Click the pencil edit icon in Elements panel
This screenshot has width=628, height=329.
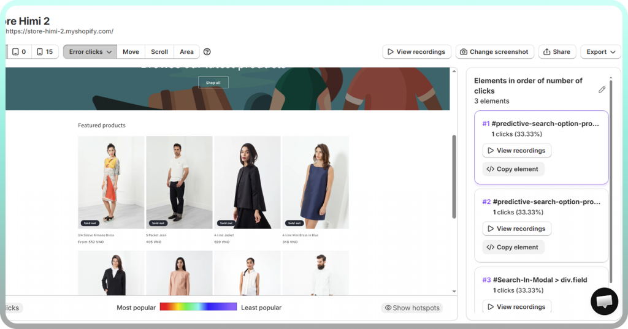coord(602,89)
